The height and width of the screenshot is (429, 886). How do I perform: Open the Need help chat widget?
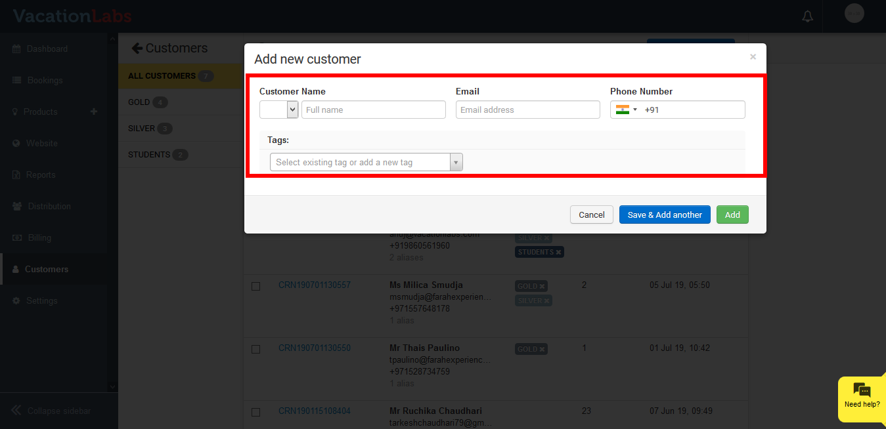[x=862, y=396]
